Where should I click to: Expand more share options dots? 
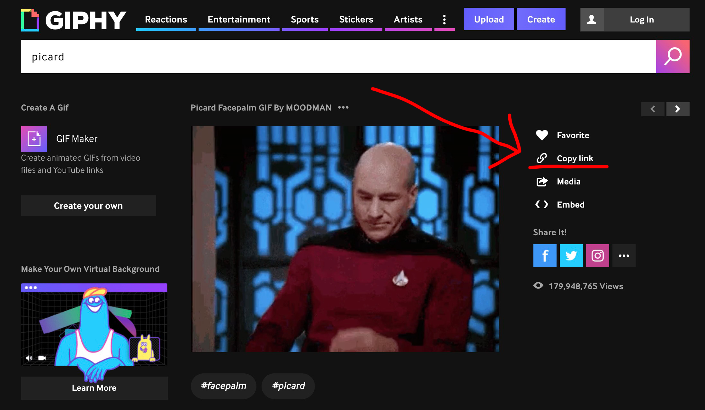pyautogui.click(x=624, y=256)
